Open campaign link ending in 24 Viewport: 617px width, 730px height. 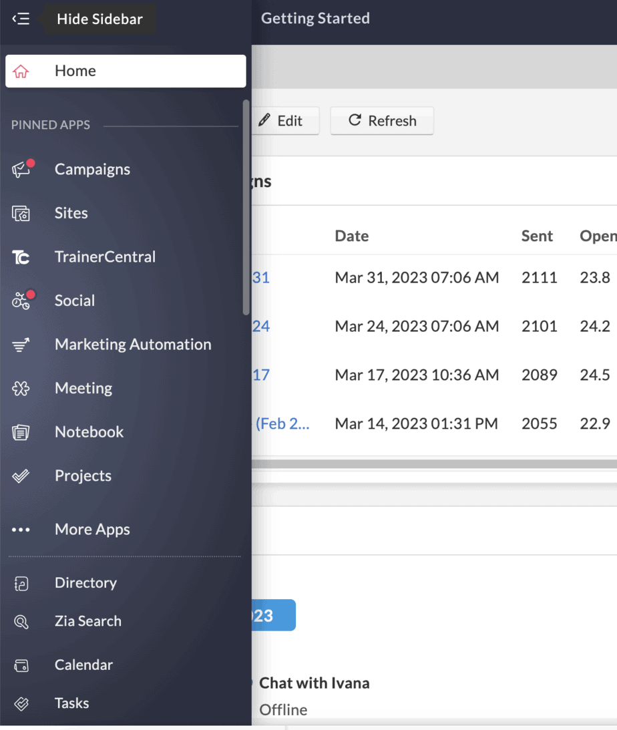[261, 327]
